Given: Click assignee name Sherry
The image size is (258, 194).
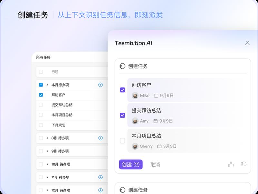Looking at the screenshot, I should click(x=146, y=146).
